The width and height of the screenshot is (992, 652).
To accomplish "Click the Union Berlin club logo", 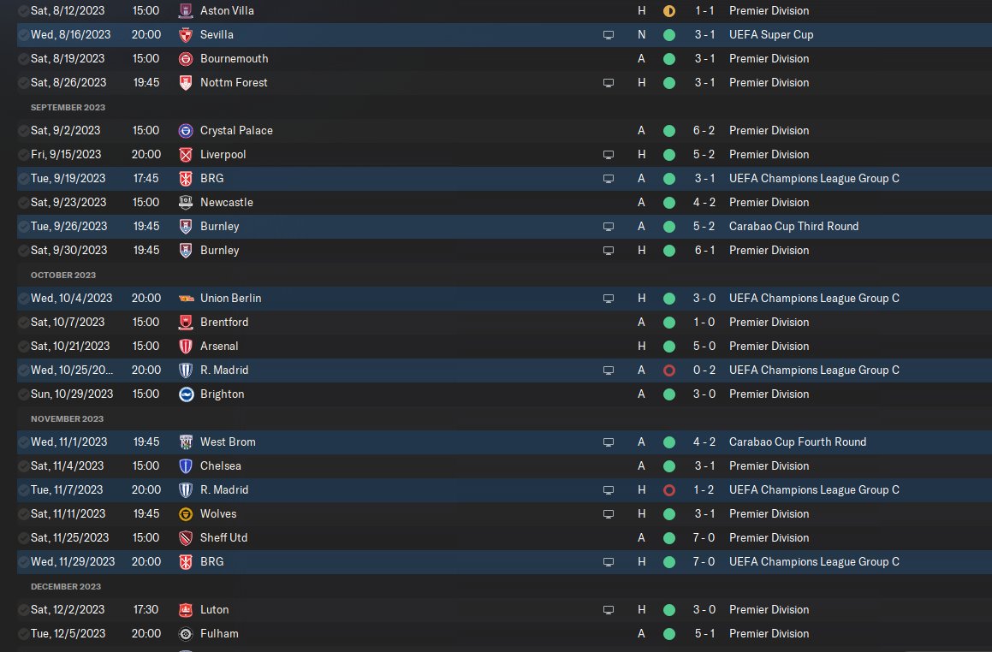I will tap(186, 299).
